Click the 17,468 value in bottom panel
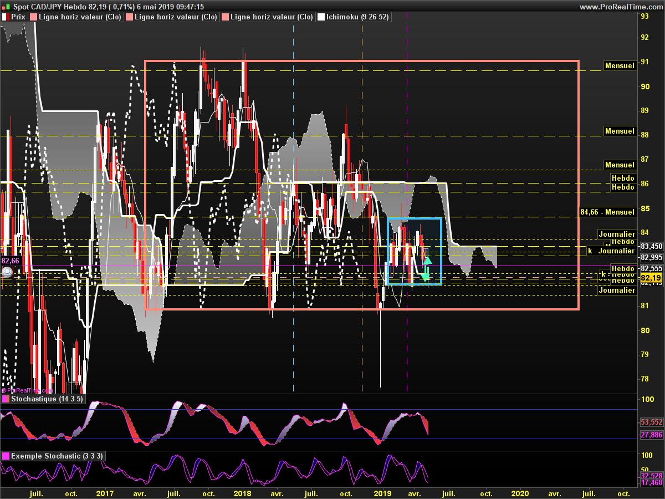 [652, 483]
